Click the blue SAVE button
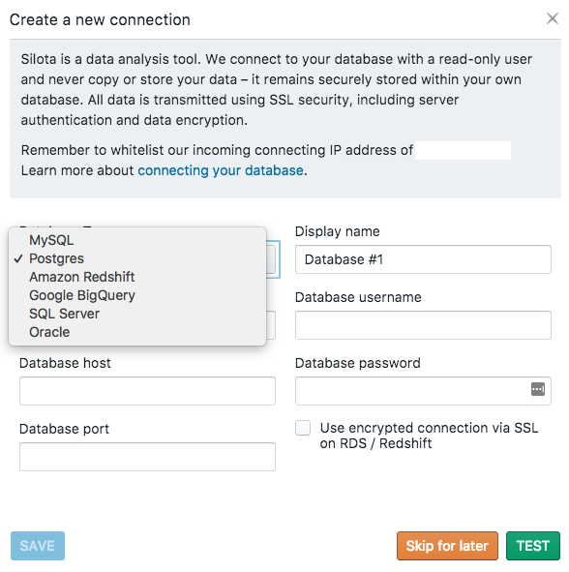 [38, 546]
